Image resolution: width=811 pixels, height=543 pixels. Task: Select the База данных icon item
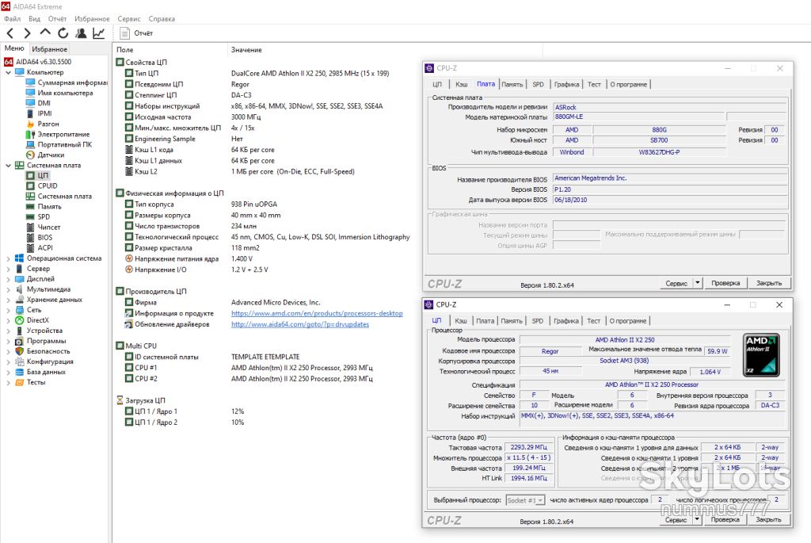coord(20,373)
